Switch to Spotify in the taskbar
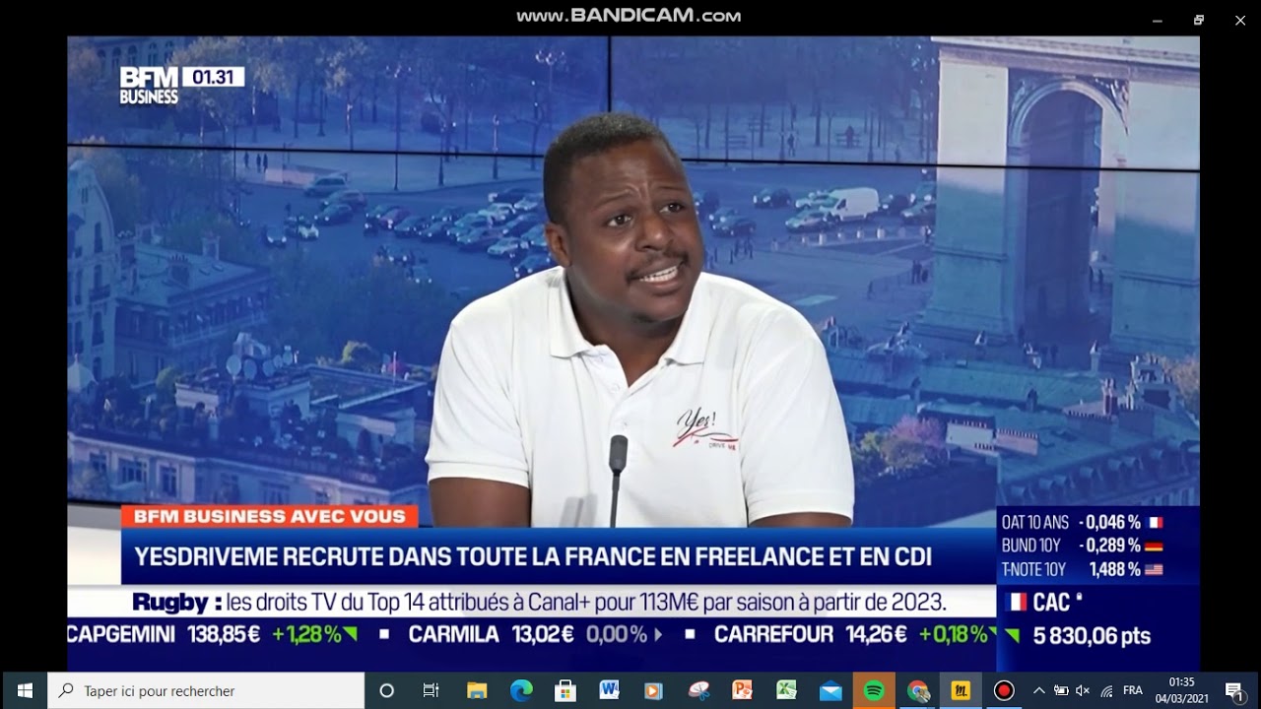This screenshot has height=709, width=1261. coord(874,690)
